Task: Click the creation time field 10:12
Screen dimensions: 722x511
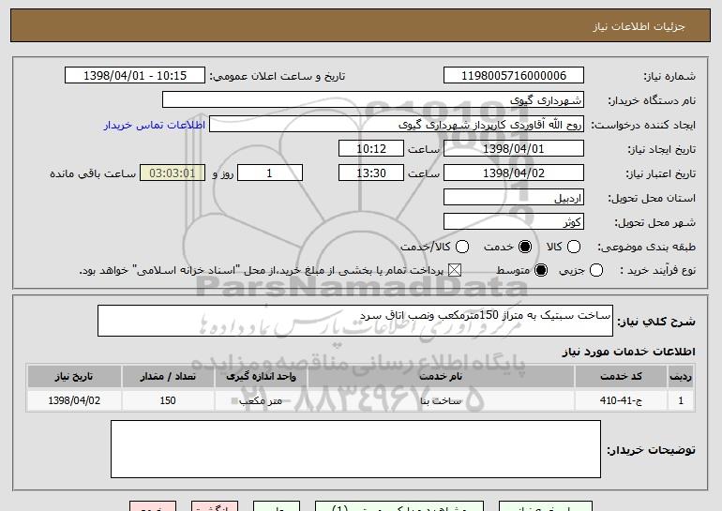Action: pyautogui.click(x=371, y=149)
